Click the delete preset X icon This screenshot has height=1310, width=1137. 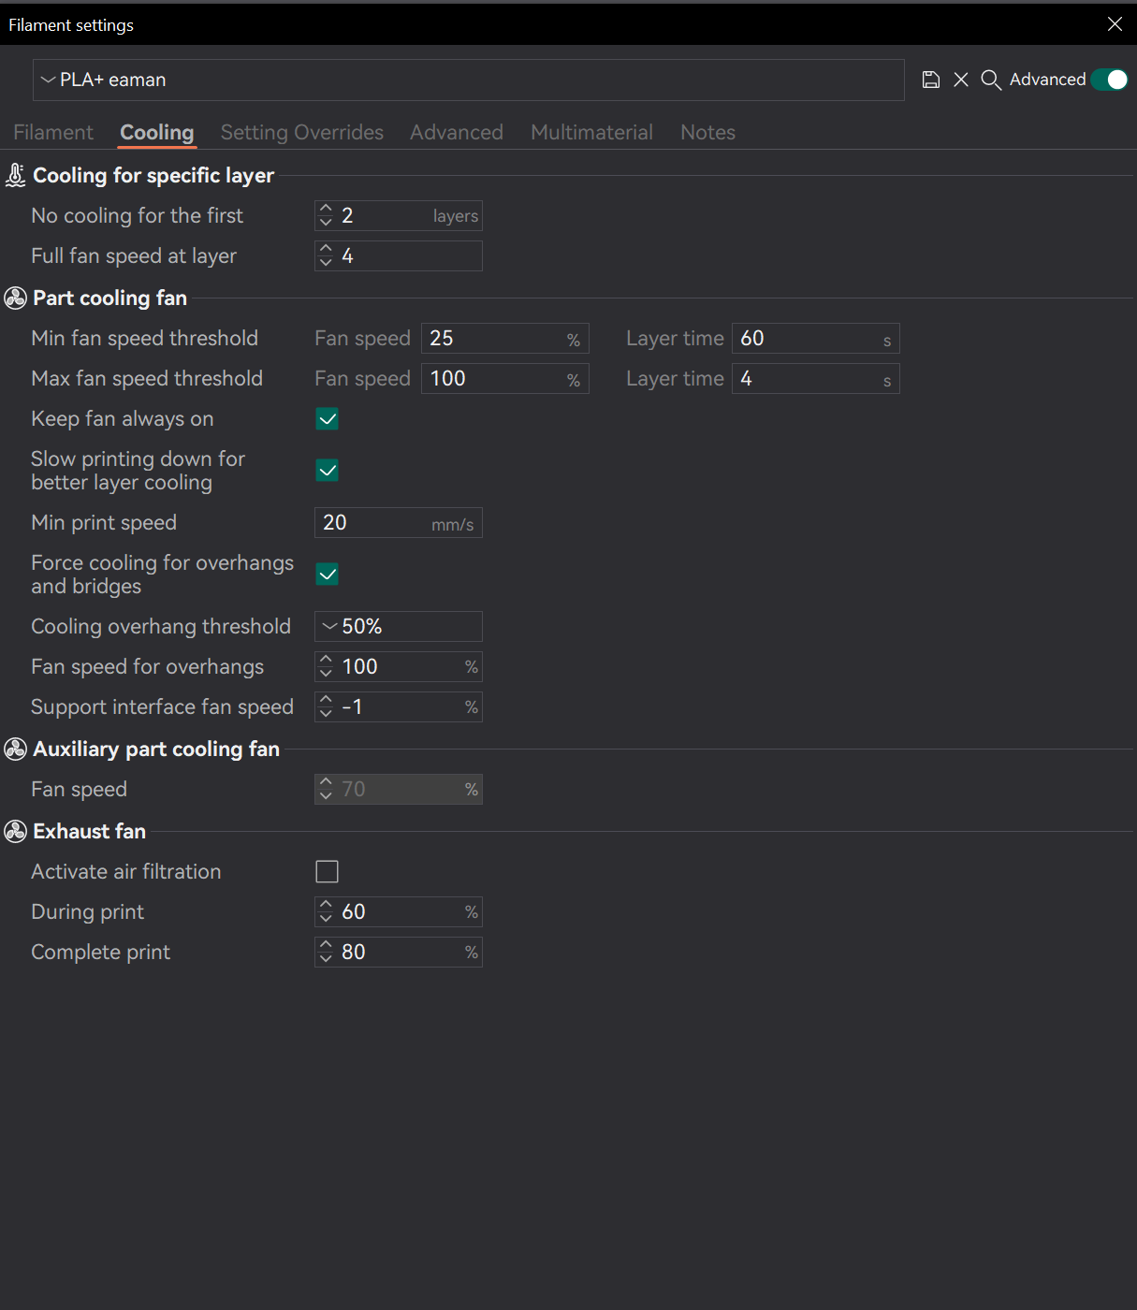(x=961, y=80)
